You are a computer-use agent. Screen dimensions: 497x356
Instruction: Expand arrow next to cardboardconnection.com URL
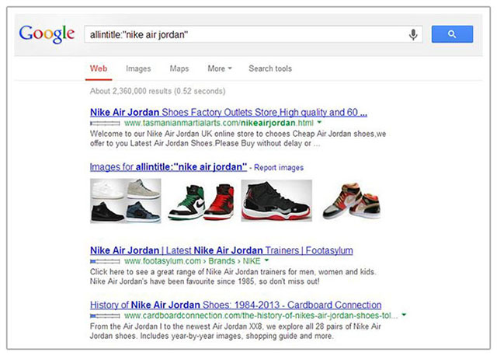pos(404,315)
